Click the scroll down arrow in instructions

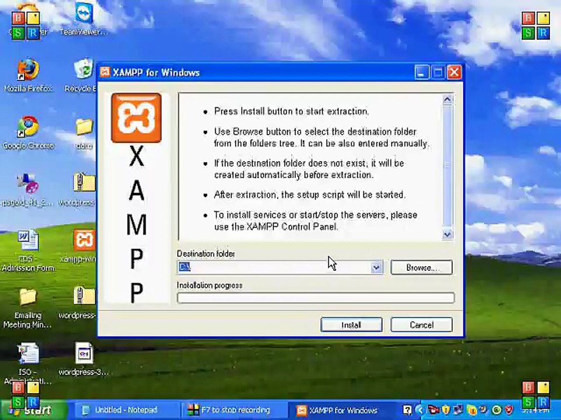click(x=447, y=235)
